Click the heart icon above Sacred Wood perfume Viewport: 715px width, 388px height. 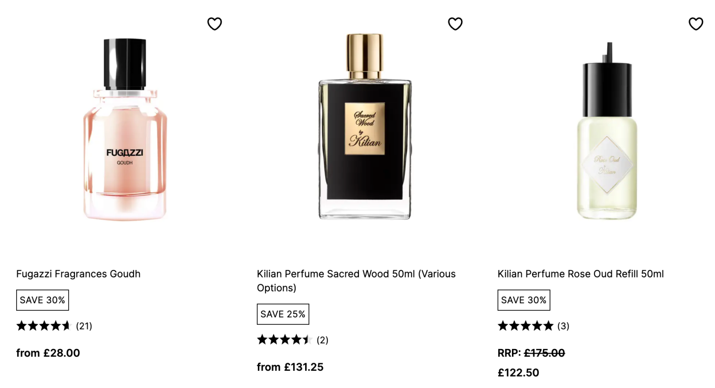455,23
